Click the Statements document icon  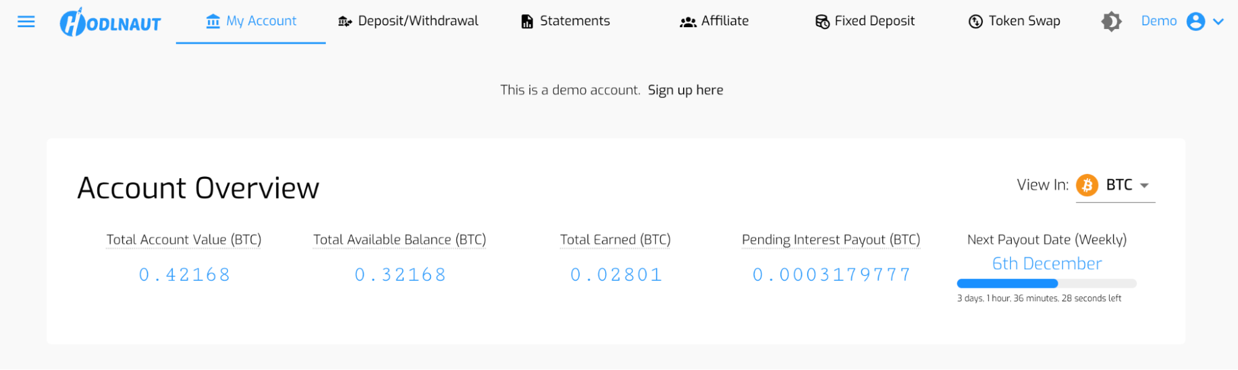tap(527, 22)
